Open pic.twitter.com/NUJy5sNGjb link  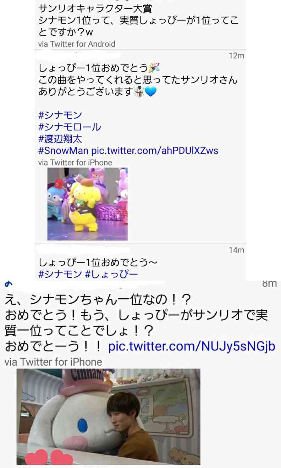192,346
